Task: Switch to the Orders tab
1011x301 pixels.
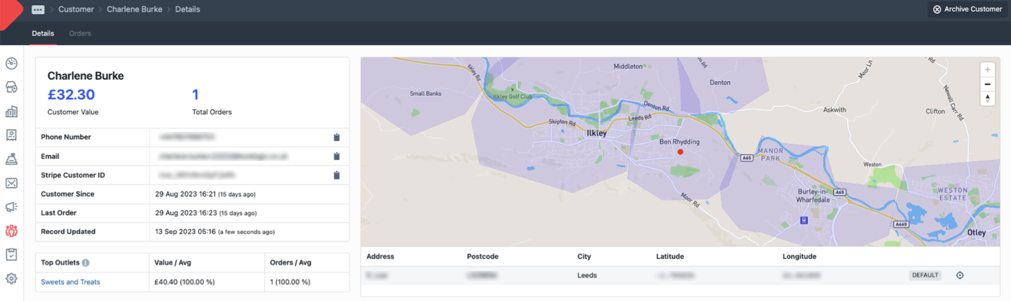Action: point(80,33)
